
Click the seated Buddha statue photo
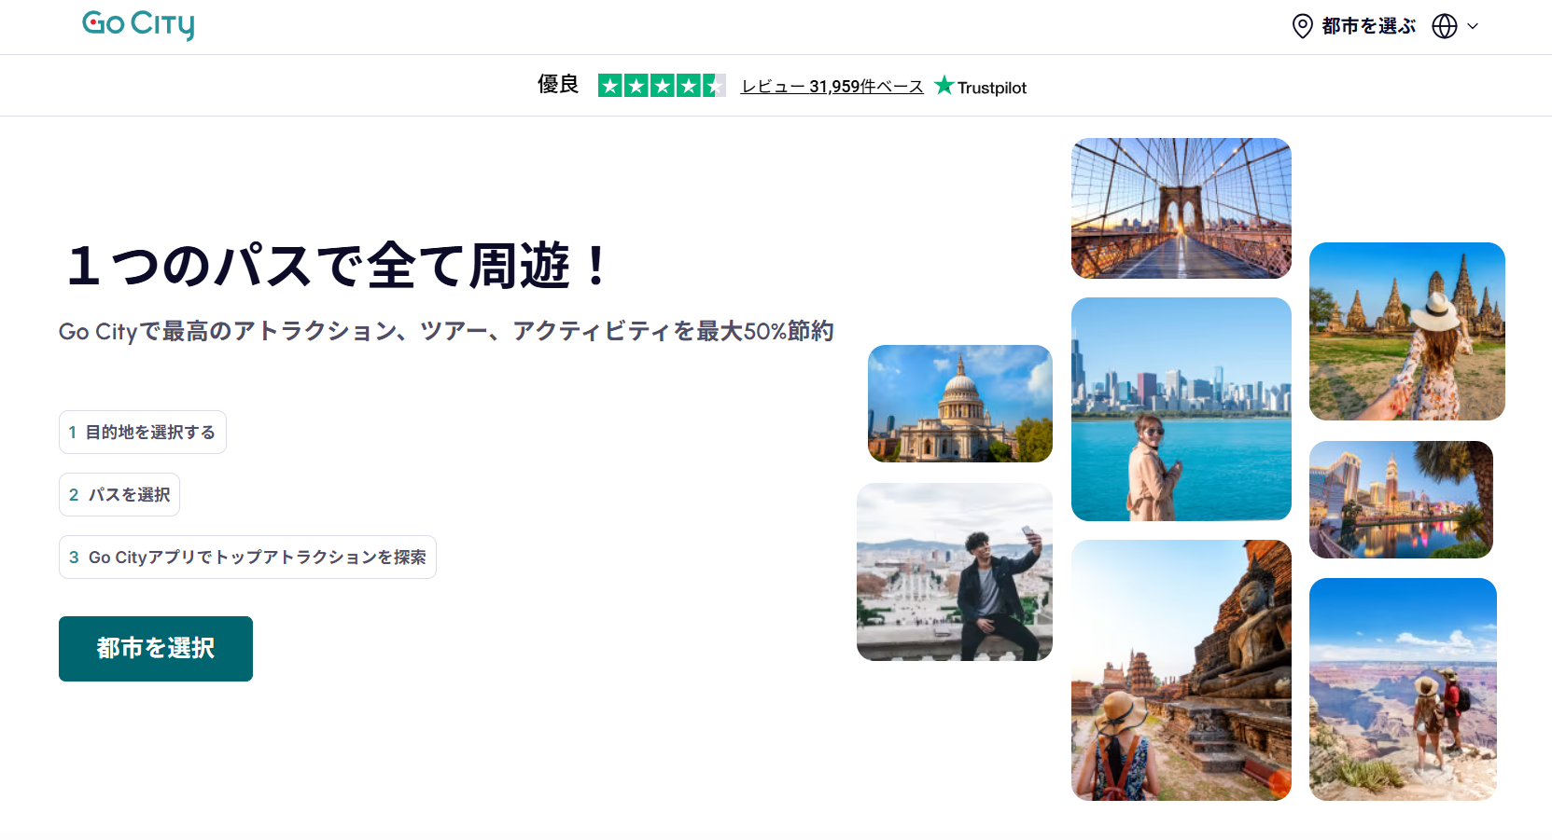pyautogui.click(x=1181, y=670)
